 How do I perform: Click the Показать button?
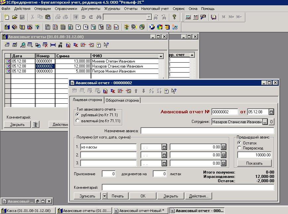(x=255, y=163)
